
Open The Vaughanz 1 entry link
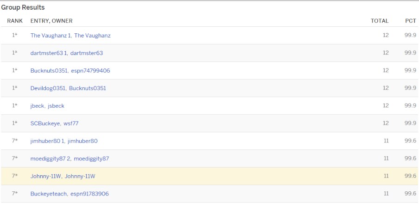pyautogui.click(x=50, y=36)
